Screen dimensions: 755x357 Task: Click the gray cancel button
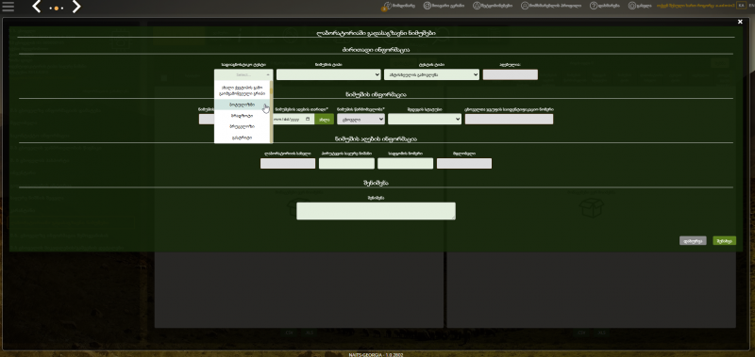(693, 241)
